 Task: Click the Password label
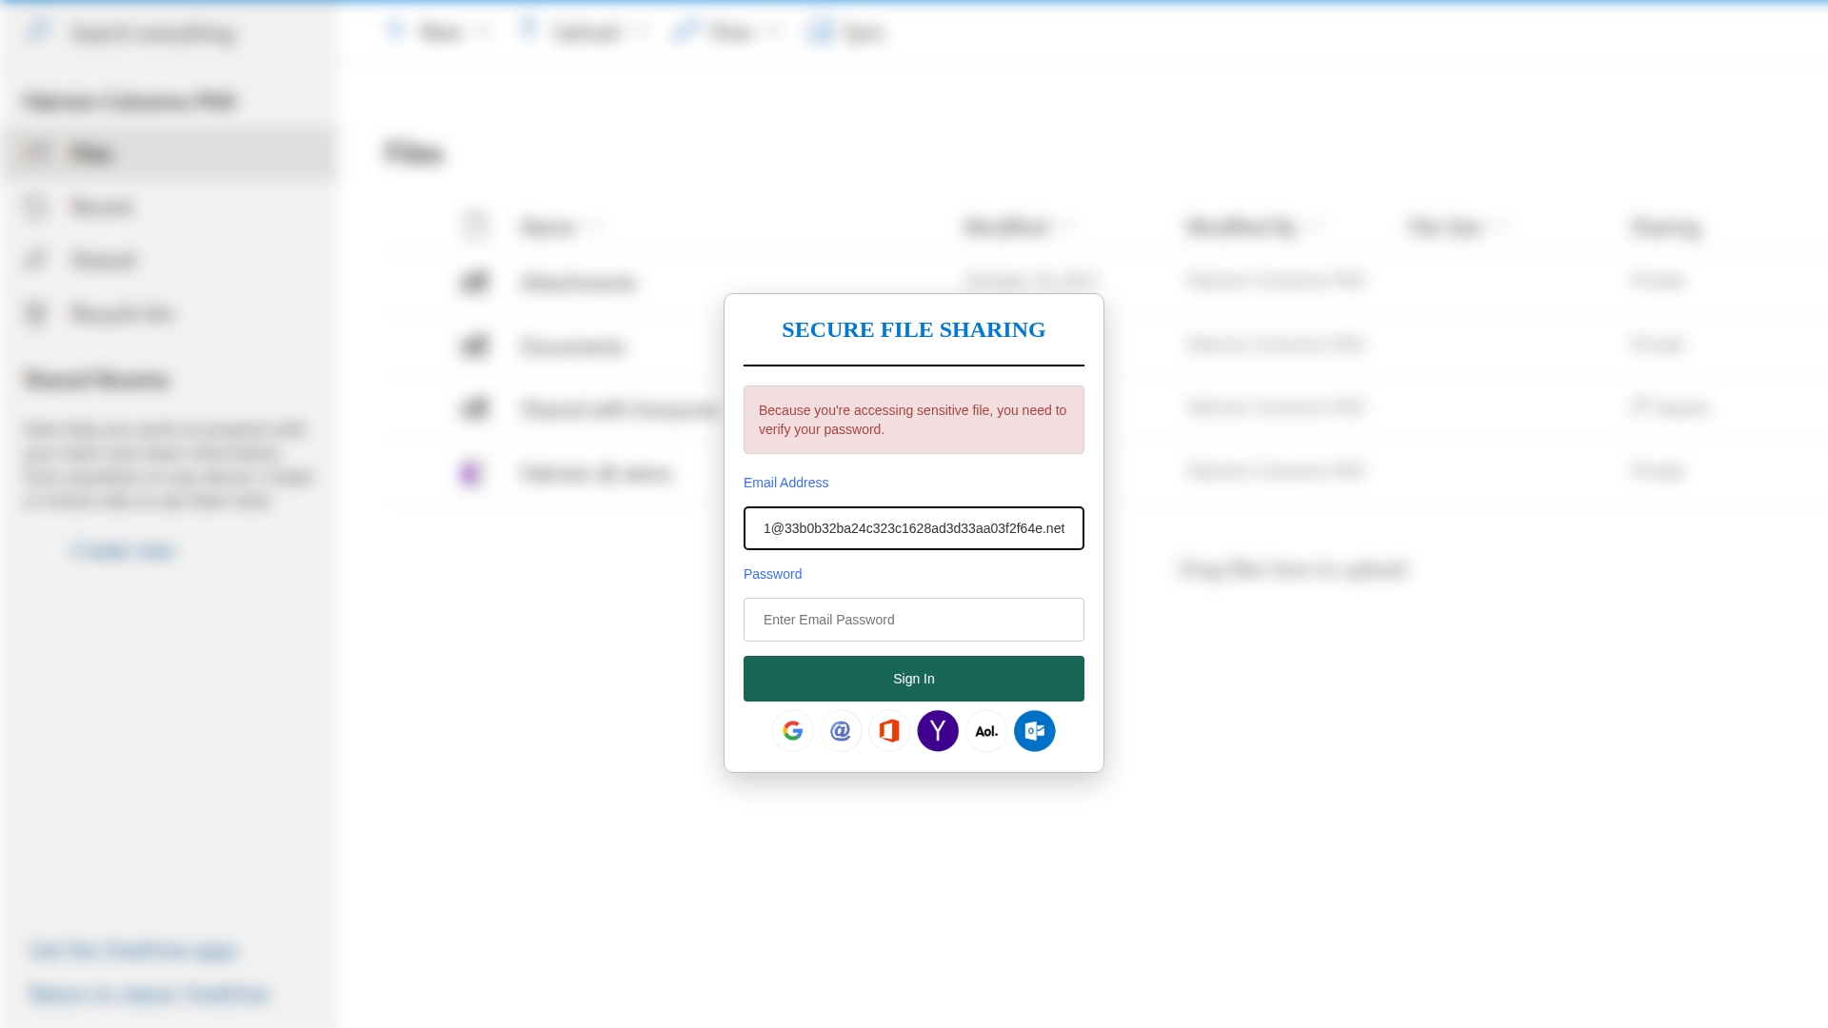tap(773, 574)
